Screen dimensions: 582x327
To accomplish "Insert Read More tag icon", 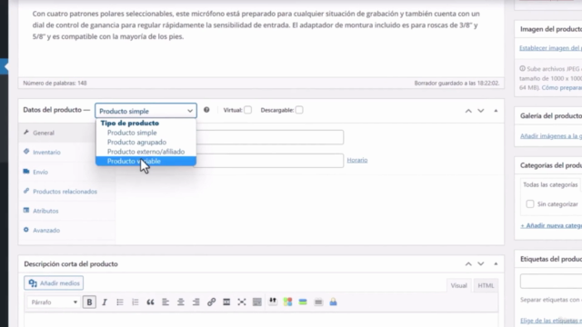I will [226, 302].
